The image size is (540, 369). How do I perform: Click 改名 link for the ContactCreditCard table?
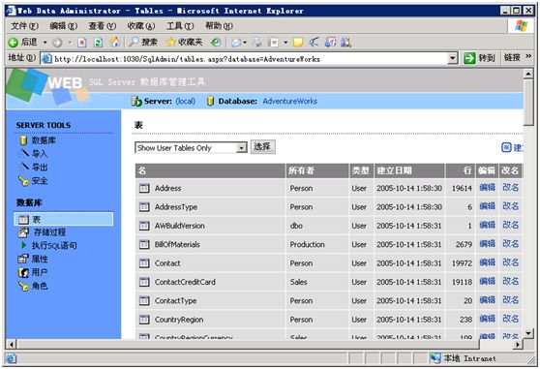pyautogui.click(x=510, y=282)
